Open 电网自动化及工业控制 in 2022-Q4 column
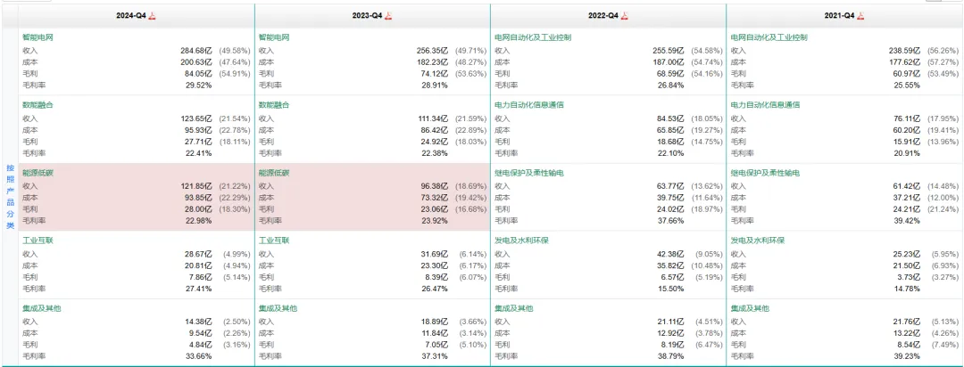This screenshot has width=964, height=367. click(533, 37)
